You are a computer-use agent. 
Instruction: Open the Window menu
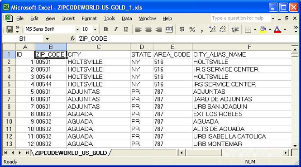147,19
